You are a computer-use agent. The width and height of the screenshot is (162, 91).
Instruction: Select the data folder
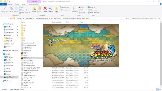(x=25, y=26)
